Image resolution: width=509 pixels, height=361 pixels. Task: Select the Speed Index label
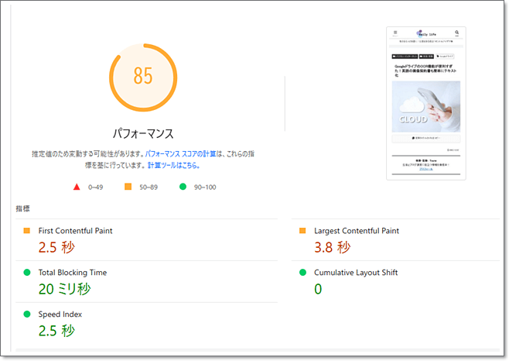(60, 315)
